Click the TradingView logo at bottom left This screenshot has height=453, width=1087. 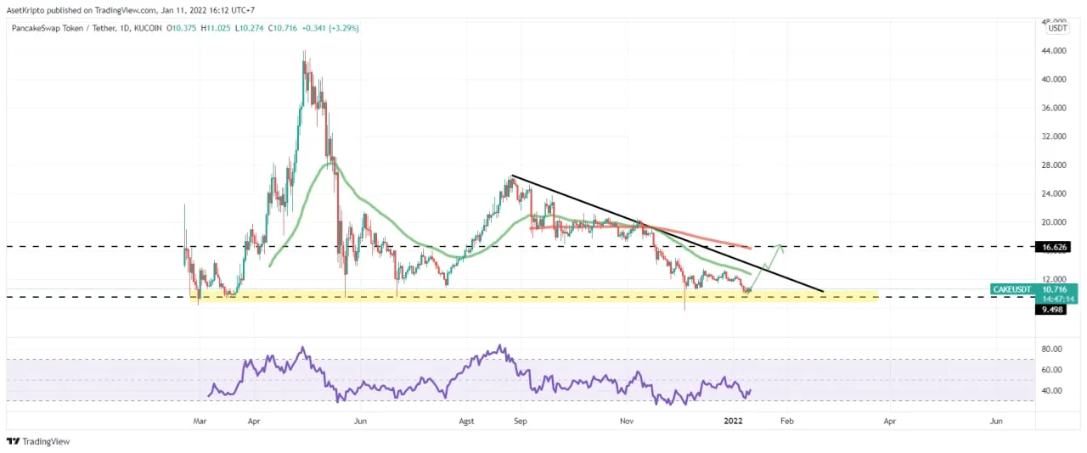38,441
